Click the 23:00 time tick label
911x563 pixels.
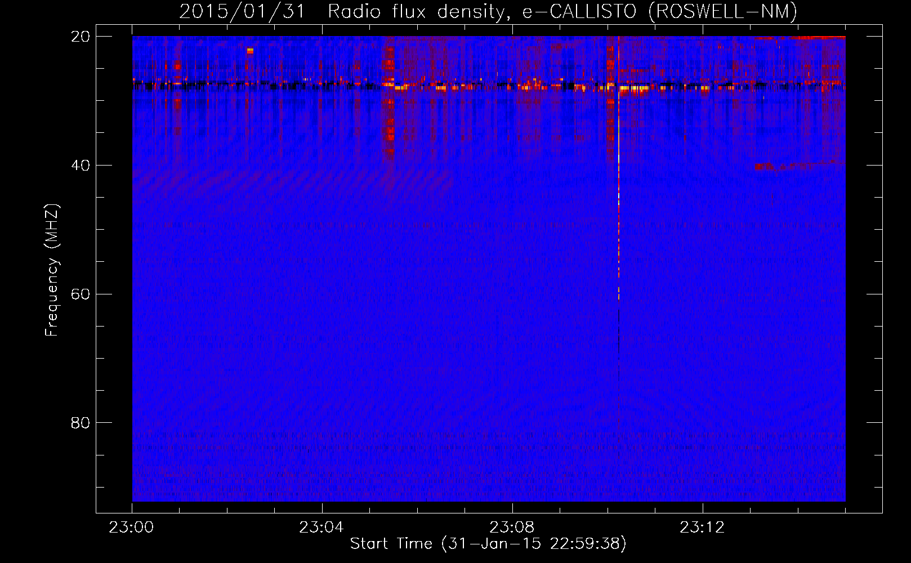[x=132, y=528]
